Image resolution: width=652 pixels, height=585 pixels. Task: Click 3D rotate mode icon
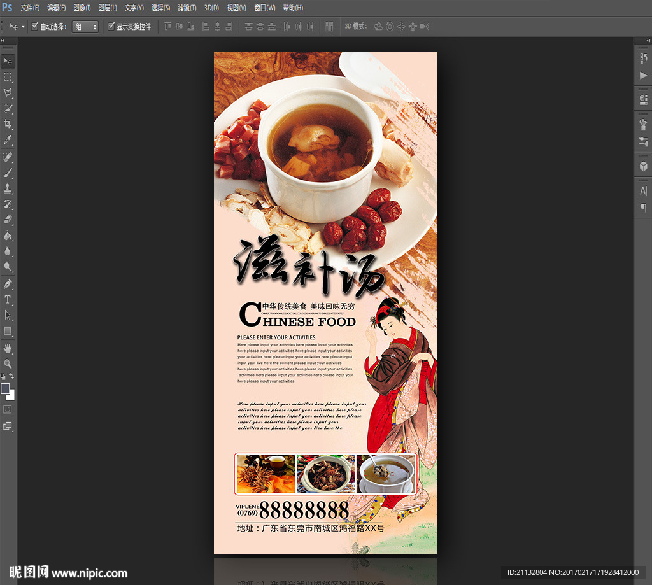tap(378, 27)
